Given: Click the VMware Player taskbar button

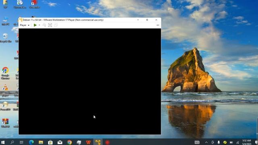Looking at the screenshot, I should (x=98, y=142).
